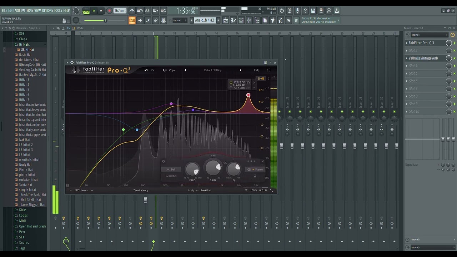Enable wait for input before recording

point(140,11)
